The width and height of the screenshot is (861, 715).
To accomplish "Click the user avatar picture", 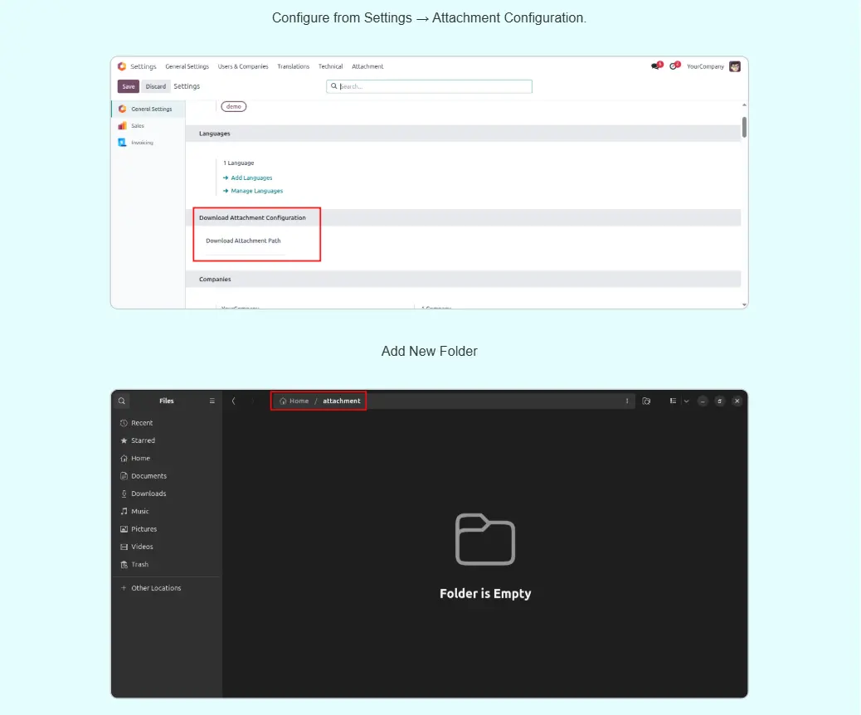I will click(x=735, y=66).
